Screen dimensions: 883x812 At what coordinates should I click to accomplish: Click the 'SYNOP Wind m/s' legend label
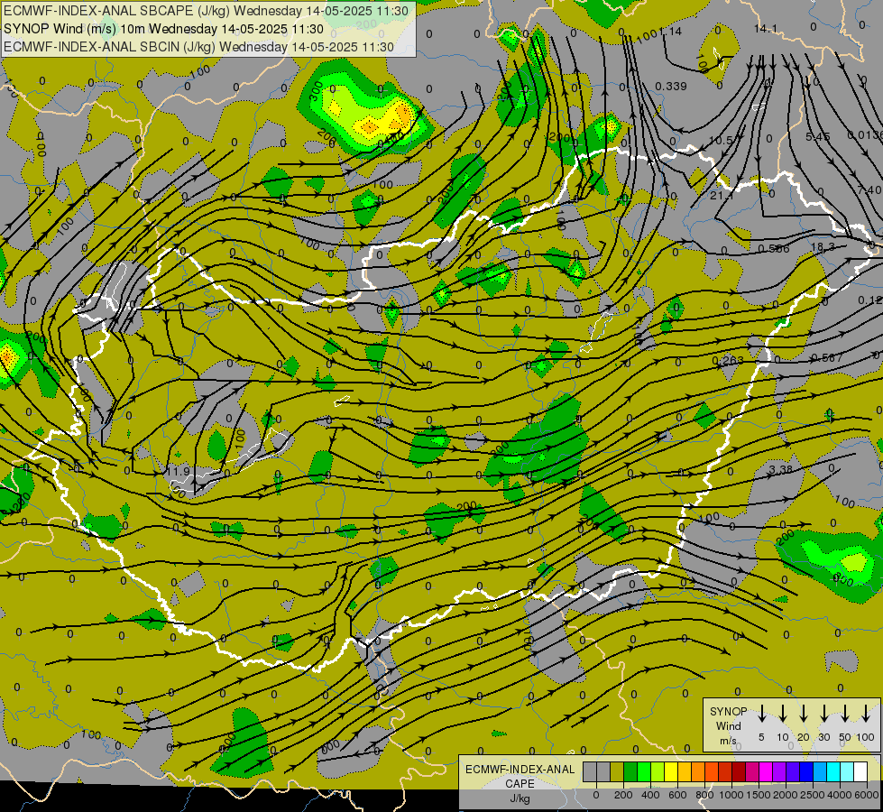[x=728, y=725]
